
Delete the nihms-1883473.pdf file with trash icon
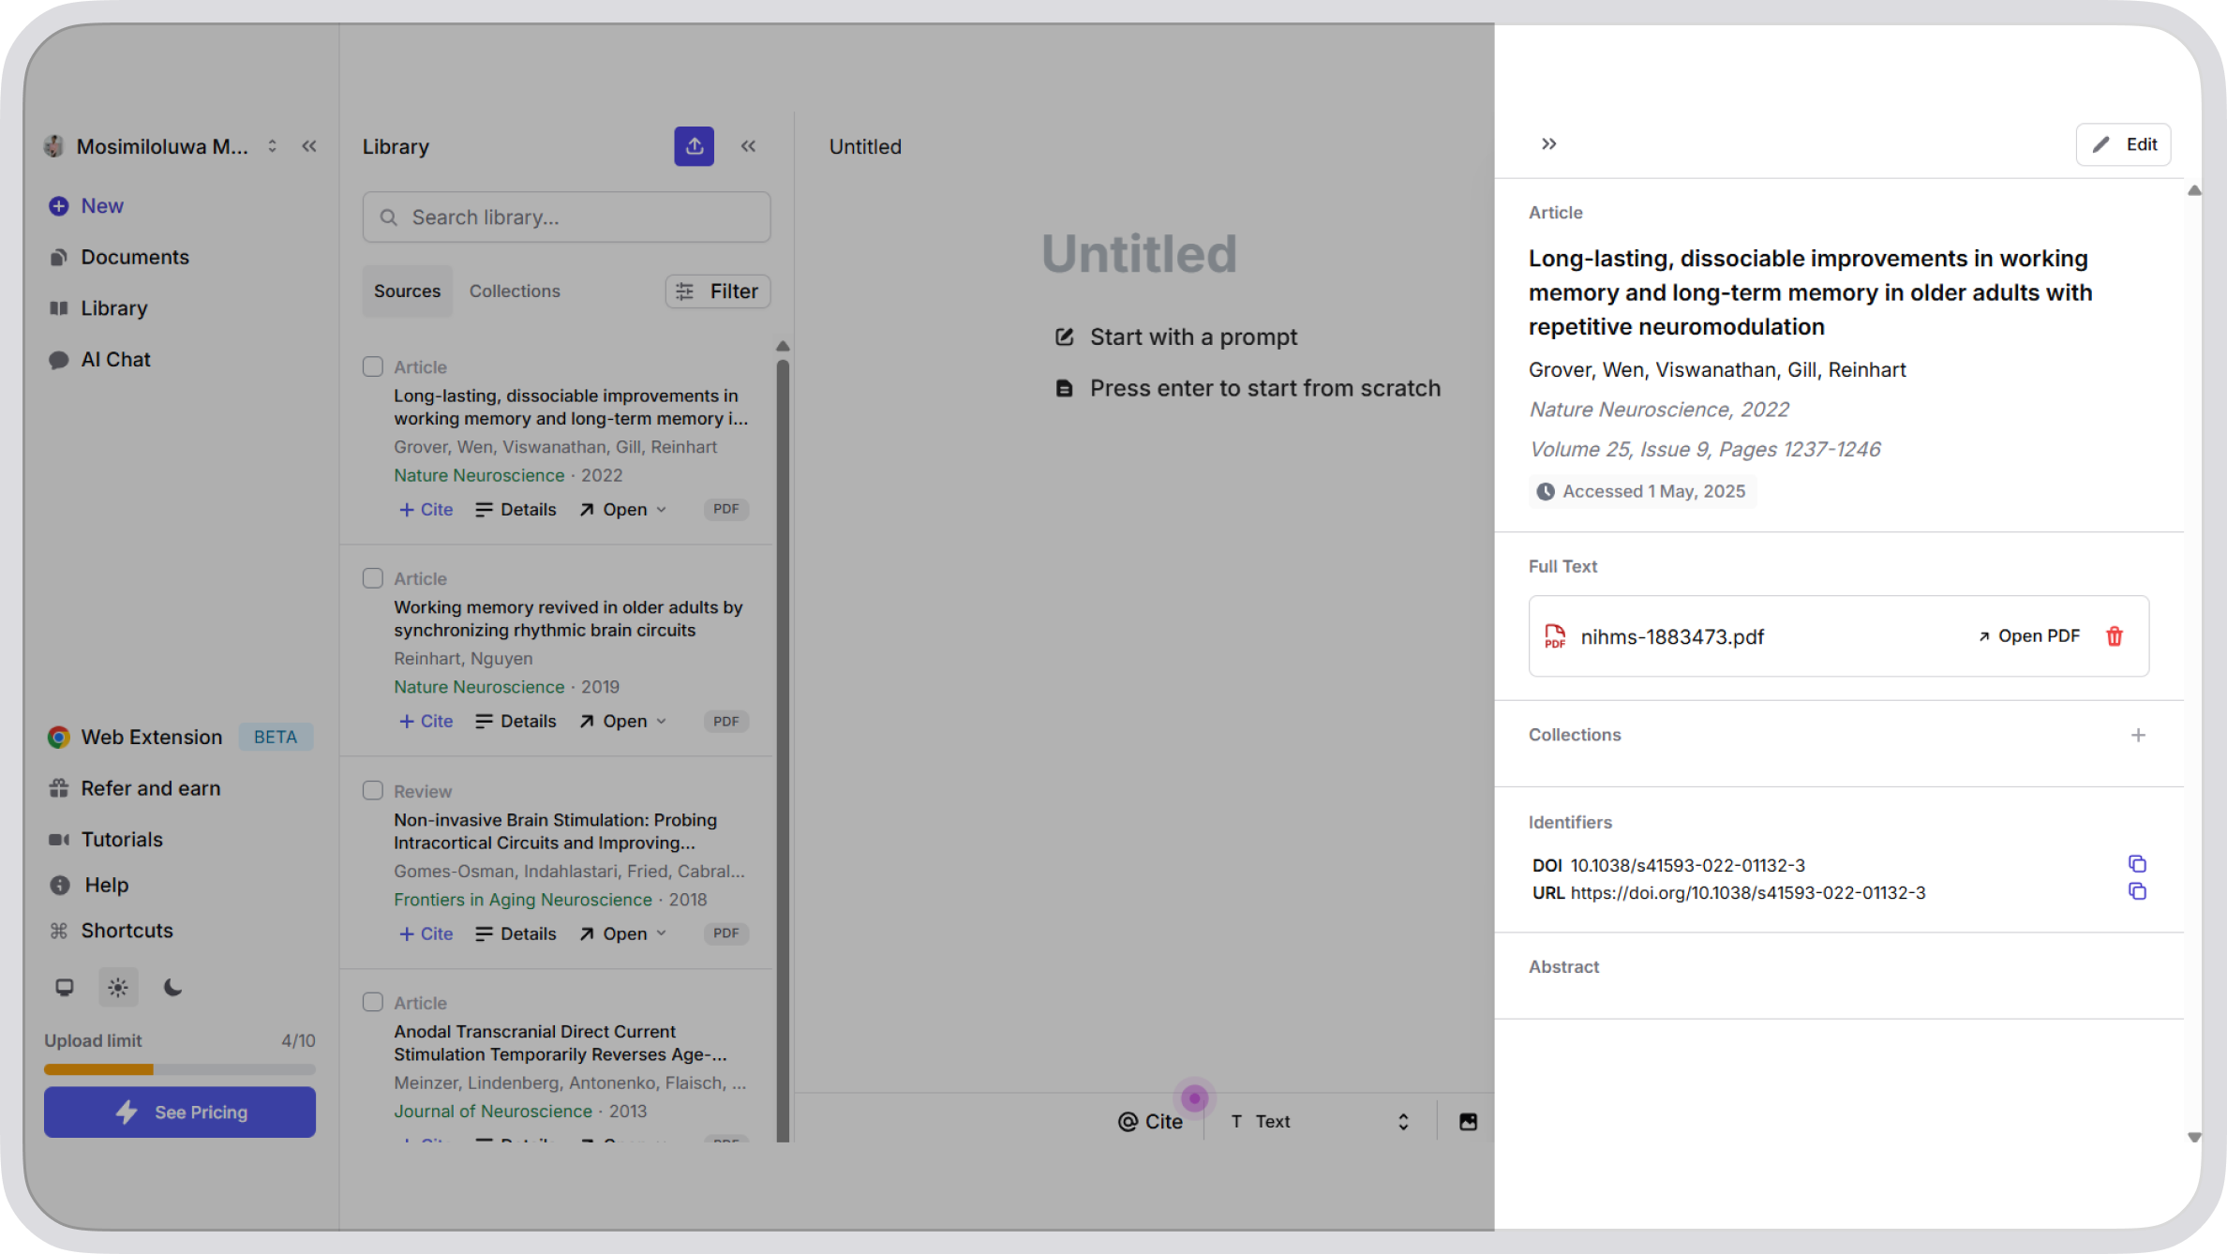pyautogui.click(x=2115, y=636)
